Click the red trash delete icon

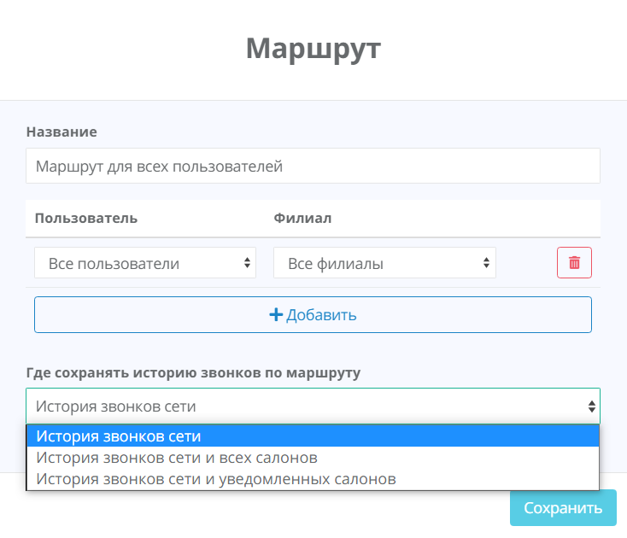574,263
